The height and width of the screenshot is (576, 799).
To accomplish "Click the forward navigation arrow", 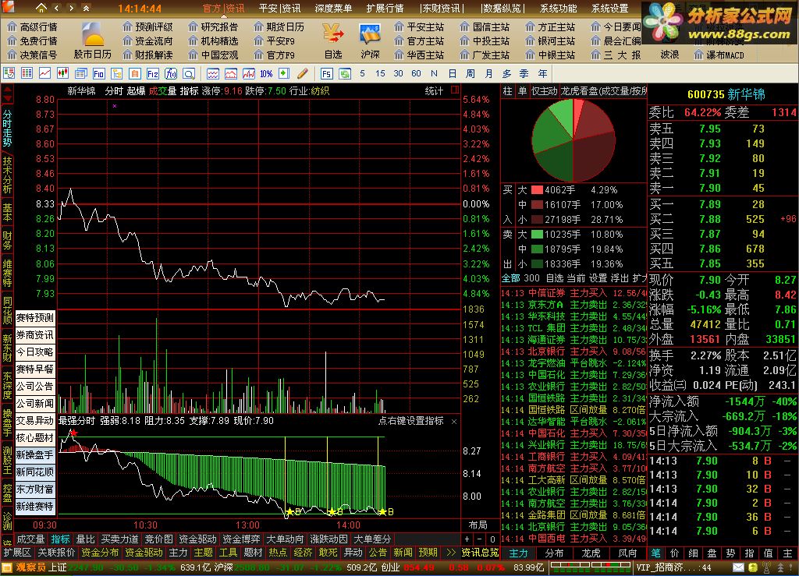I will pyautogui.click(x=71, y=8).
